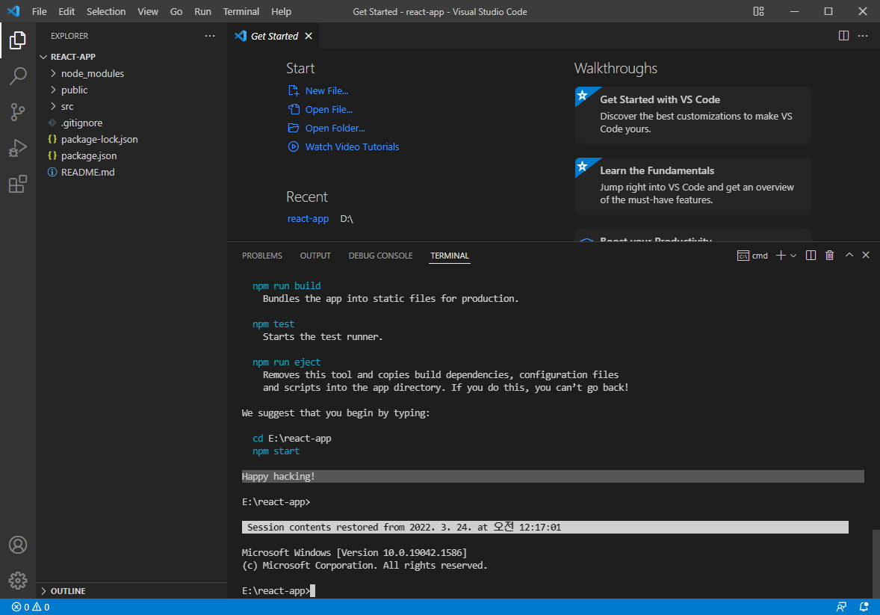880x615 pixels.
Task: Open the View menu
Action: point(148,11)
